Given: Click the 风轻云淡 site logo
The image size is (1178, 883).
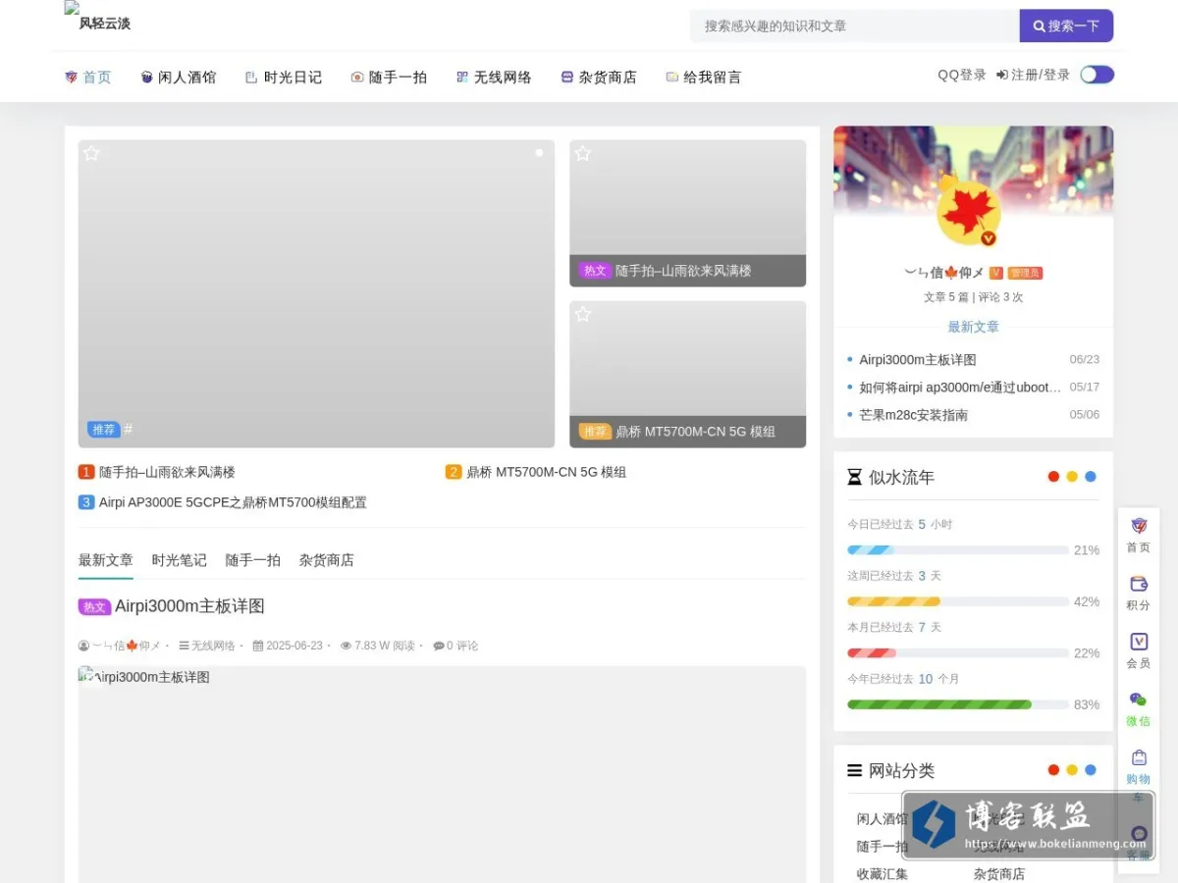Looking at the screenshot, I should 97,17.
